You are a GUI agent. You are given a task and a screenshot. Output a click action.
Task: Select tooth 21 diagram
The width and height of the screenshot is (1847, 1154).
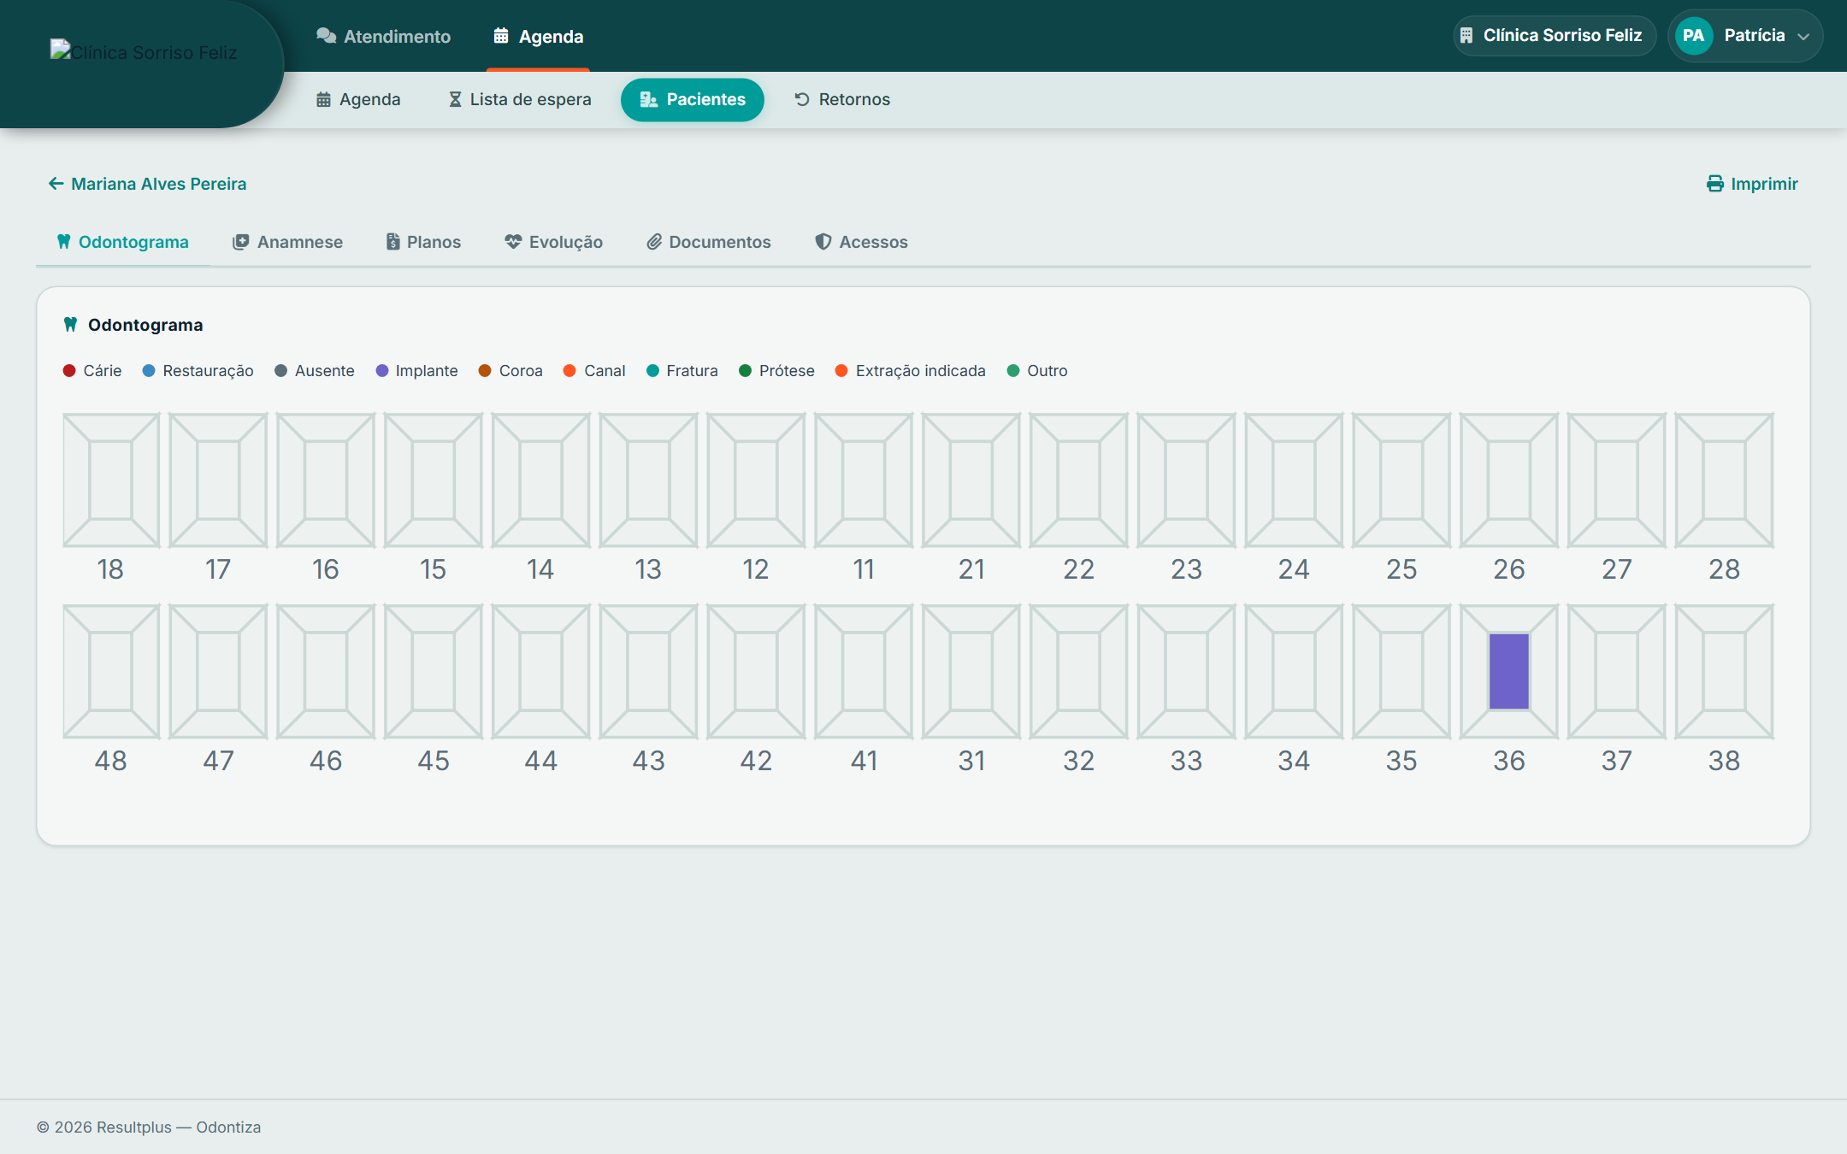971,480
